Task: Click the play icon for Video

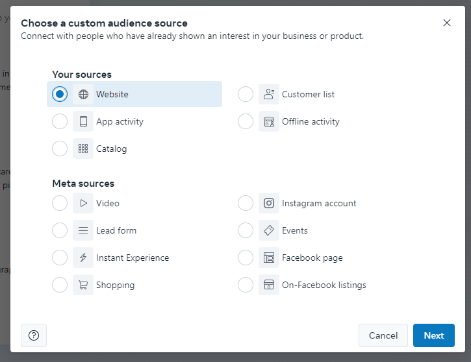Action: pos(83,203)
